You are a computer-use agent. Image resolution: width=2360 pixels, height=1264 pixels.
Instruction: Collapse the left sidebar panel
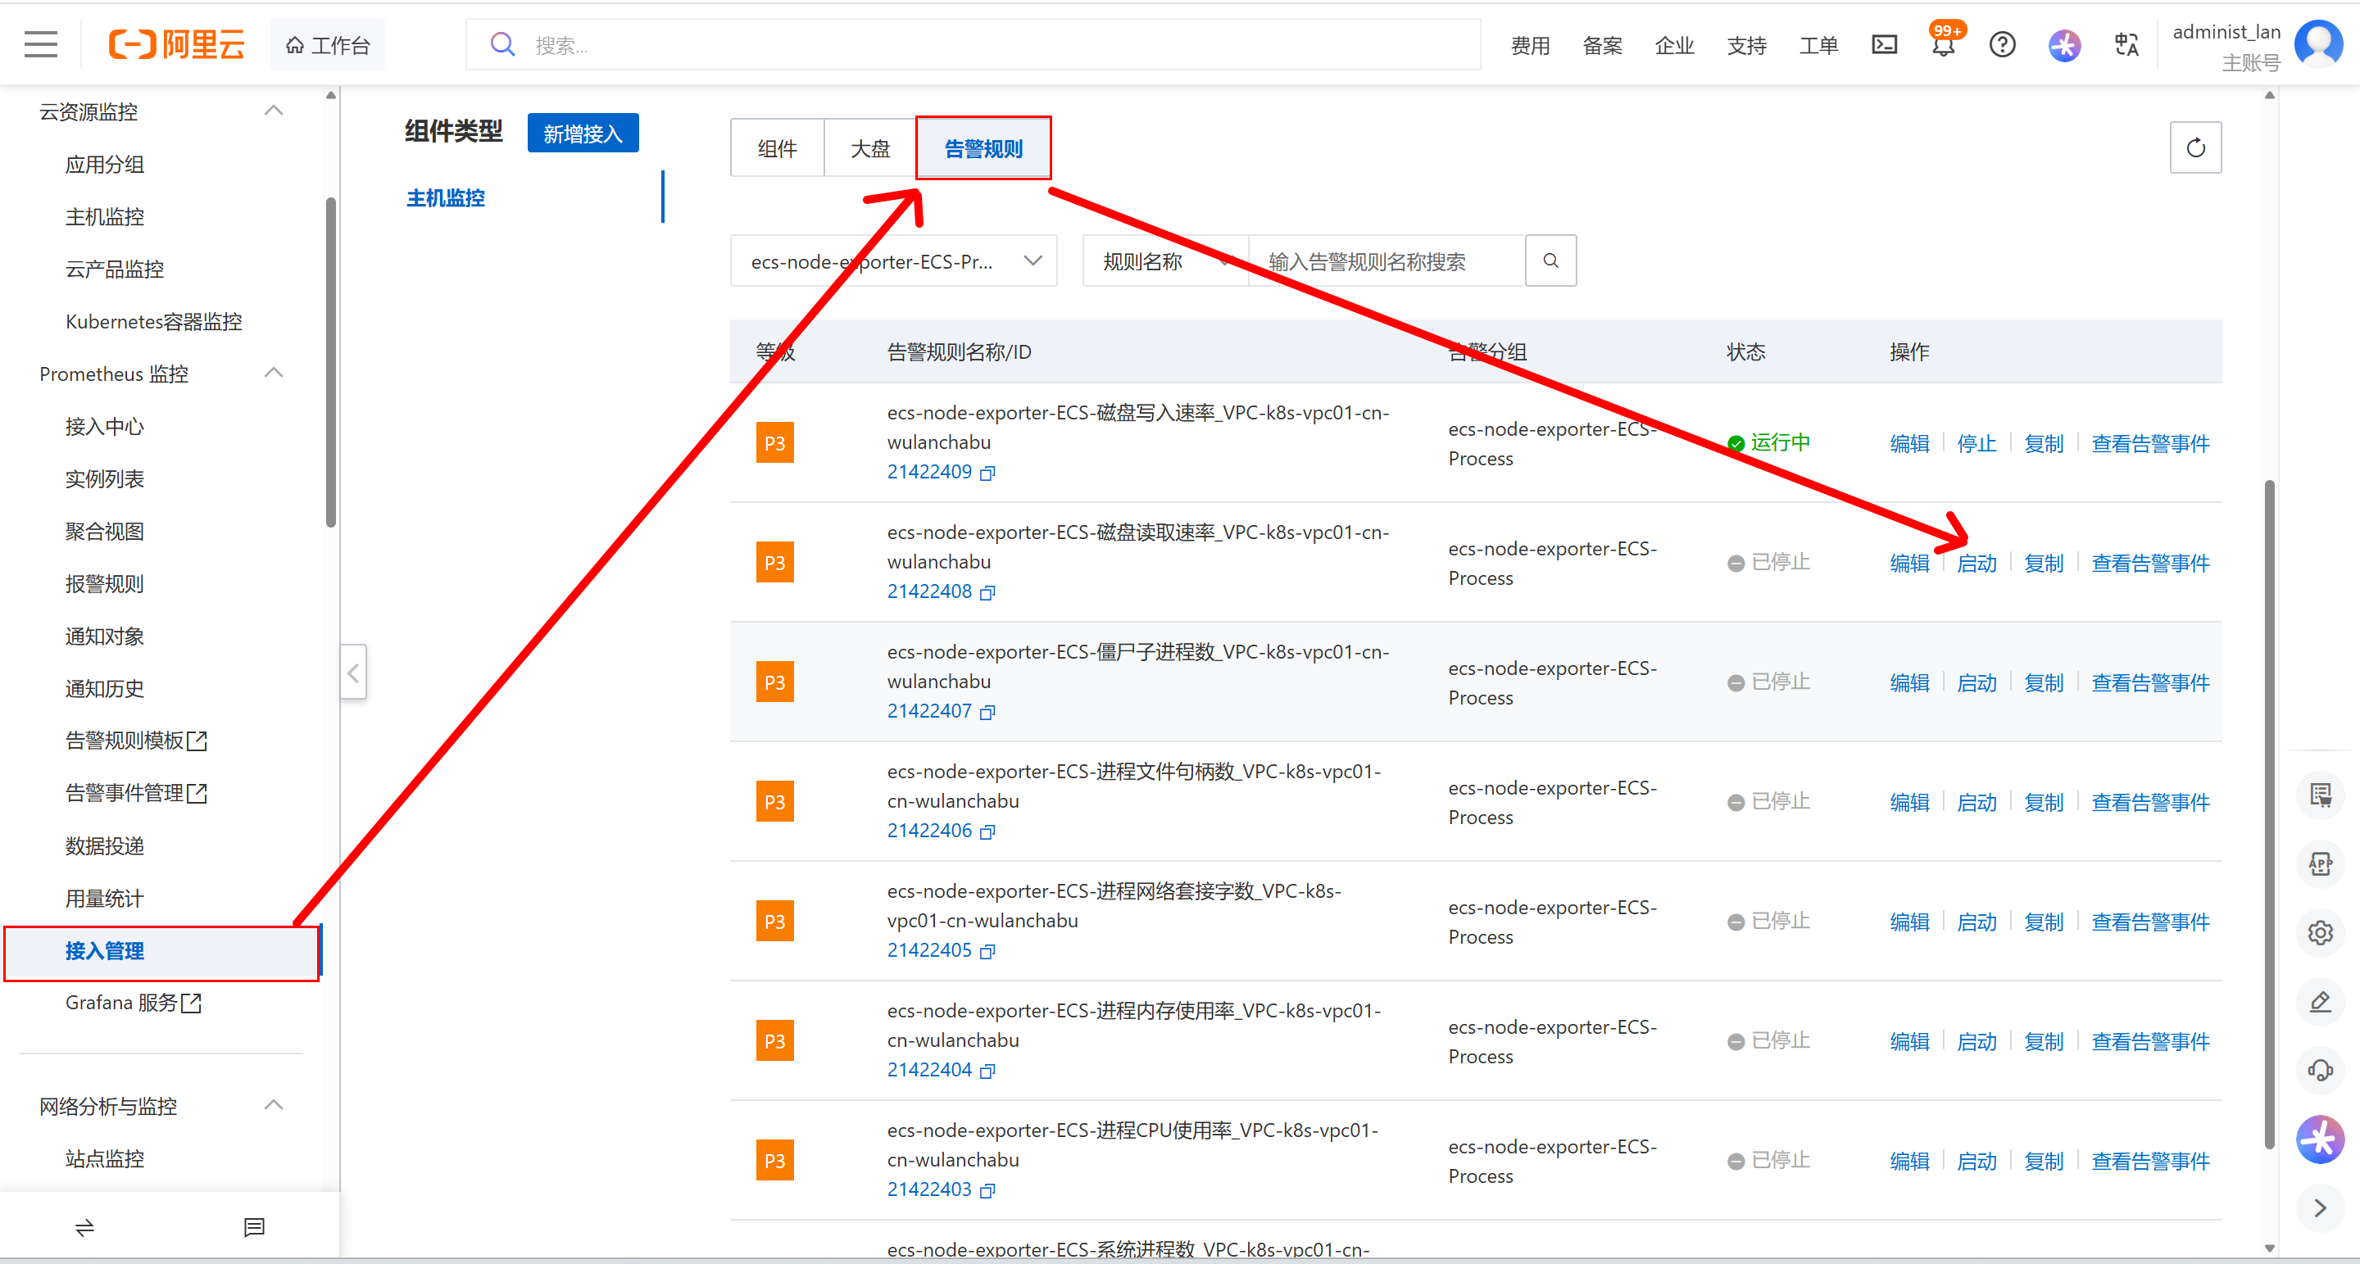(352, 673)
